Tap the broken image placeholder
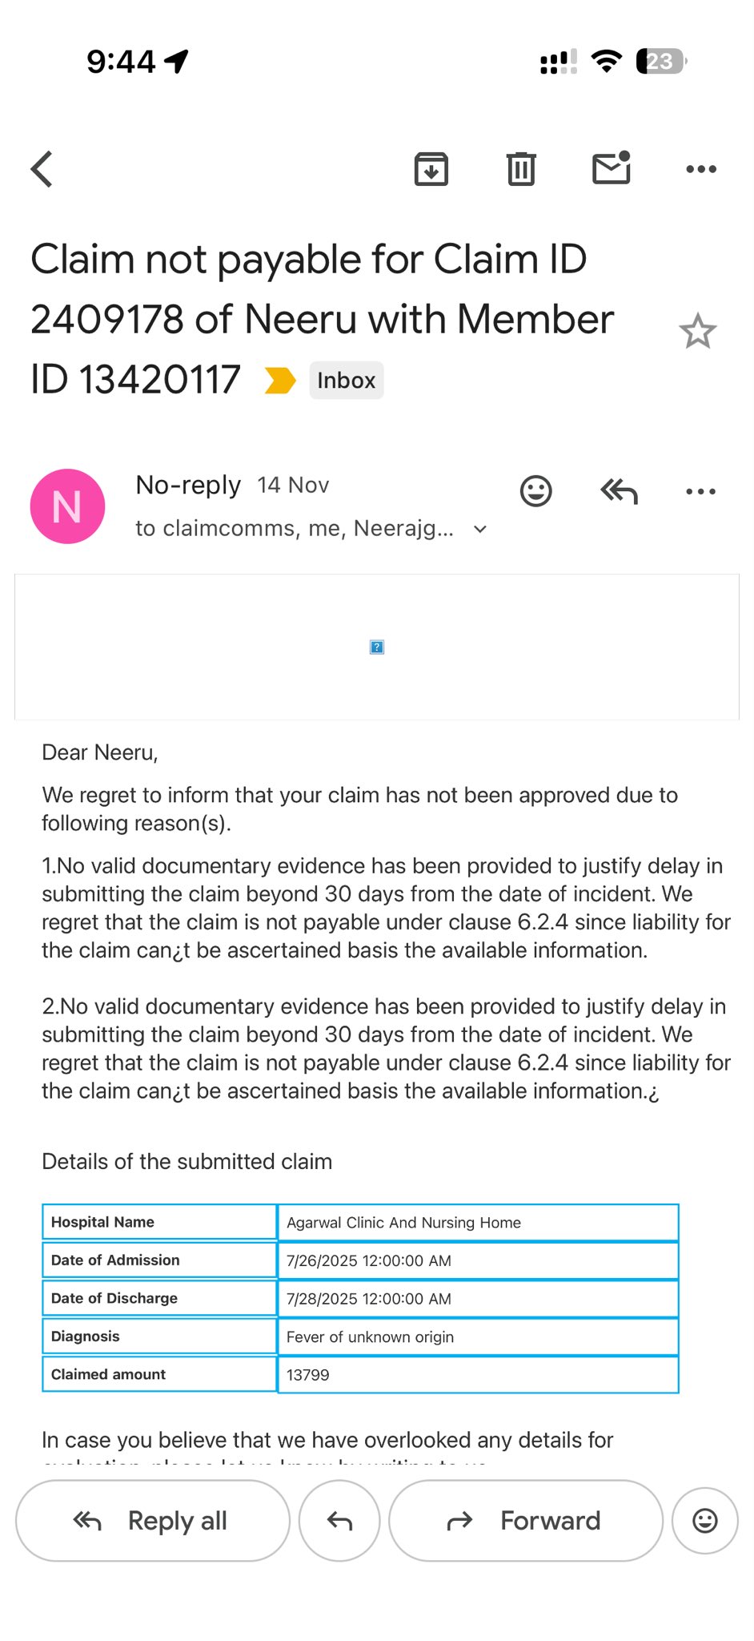The height and width of the screenshot is (1641, 754). point(377,647)
